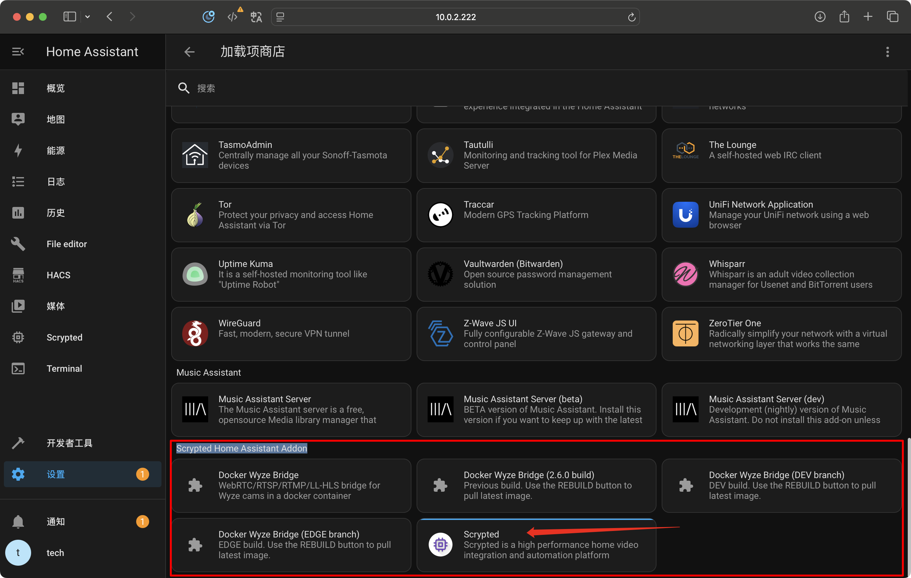This screenshot has height=578, width=911.
Task: Open the Scrypted chip icon in sidebar
Action: click(18, 337)
